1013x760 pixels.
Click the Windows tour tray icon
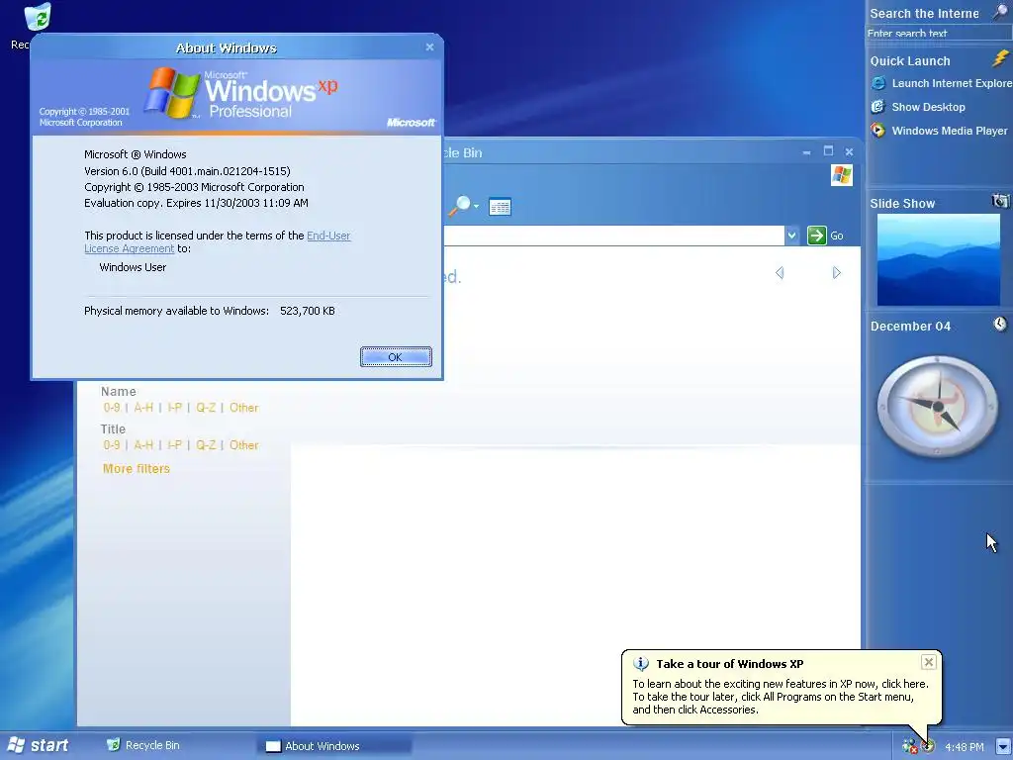(x=928, y=746)
